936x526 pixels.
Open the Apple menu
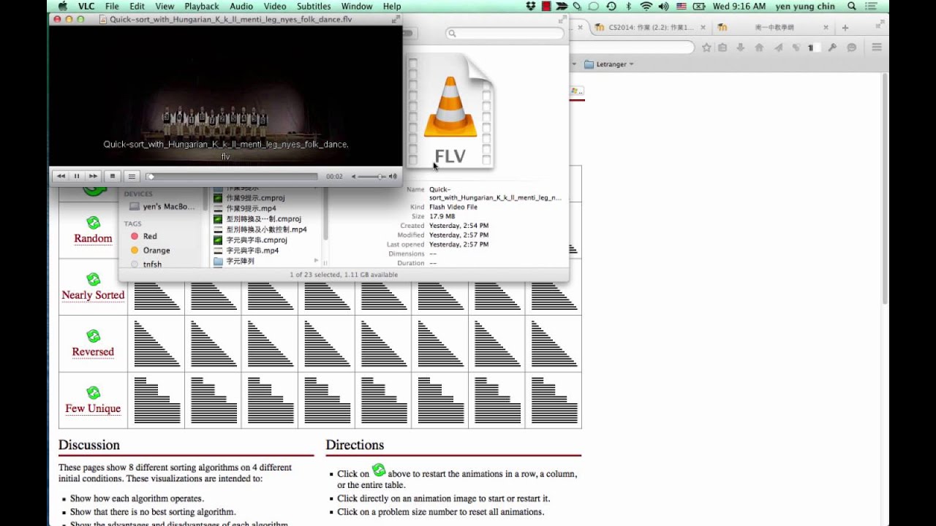(62, 6)
